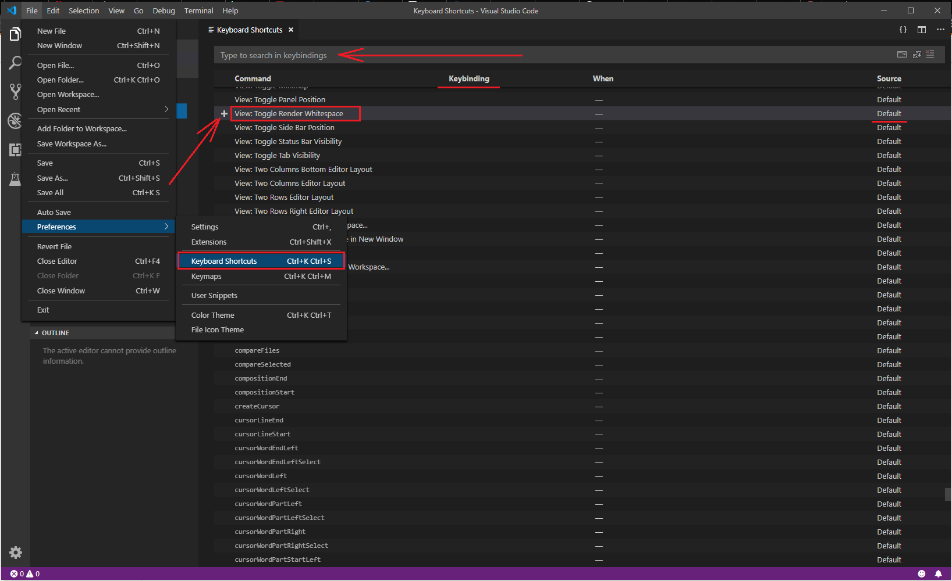
Task: Toggle Sort by Precedence icon in the search bar
Action: click(917, 55)
